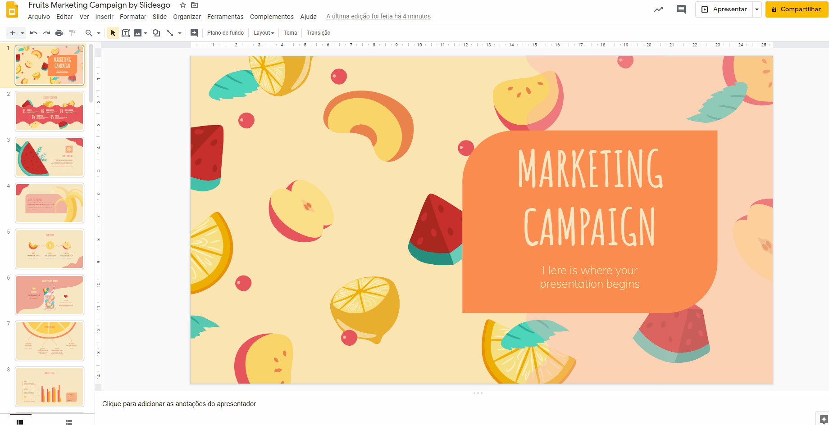
Task: Click the grid view icon
Action: tap(69, 422)
